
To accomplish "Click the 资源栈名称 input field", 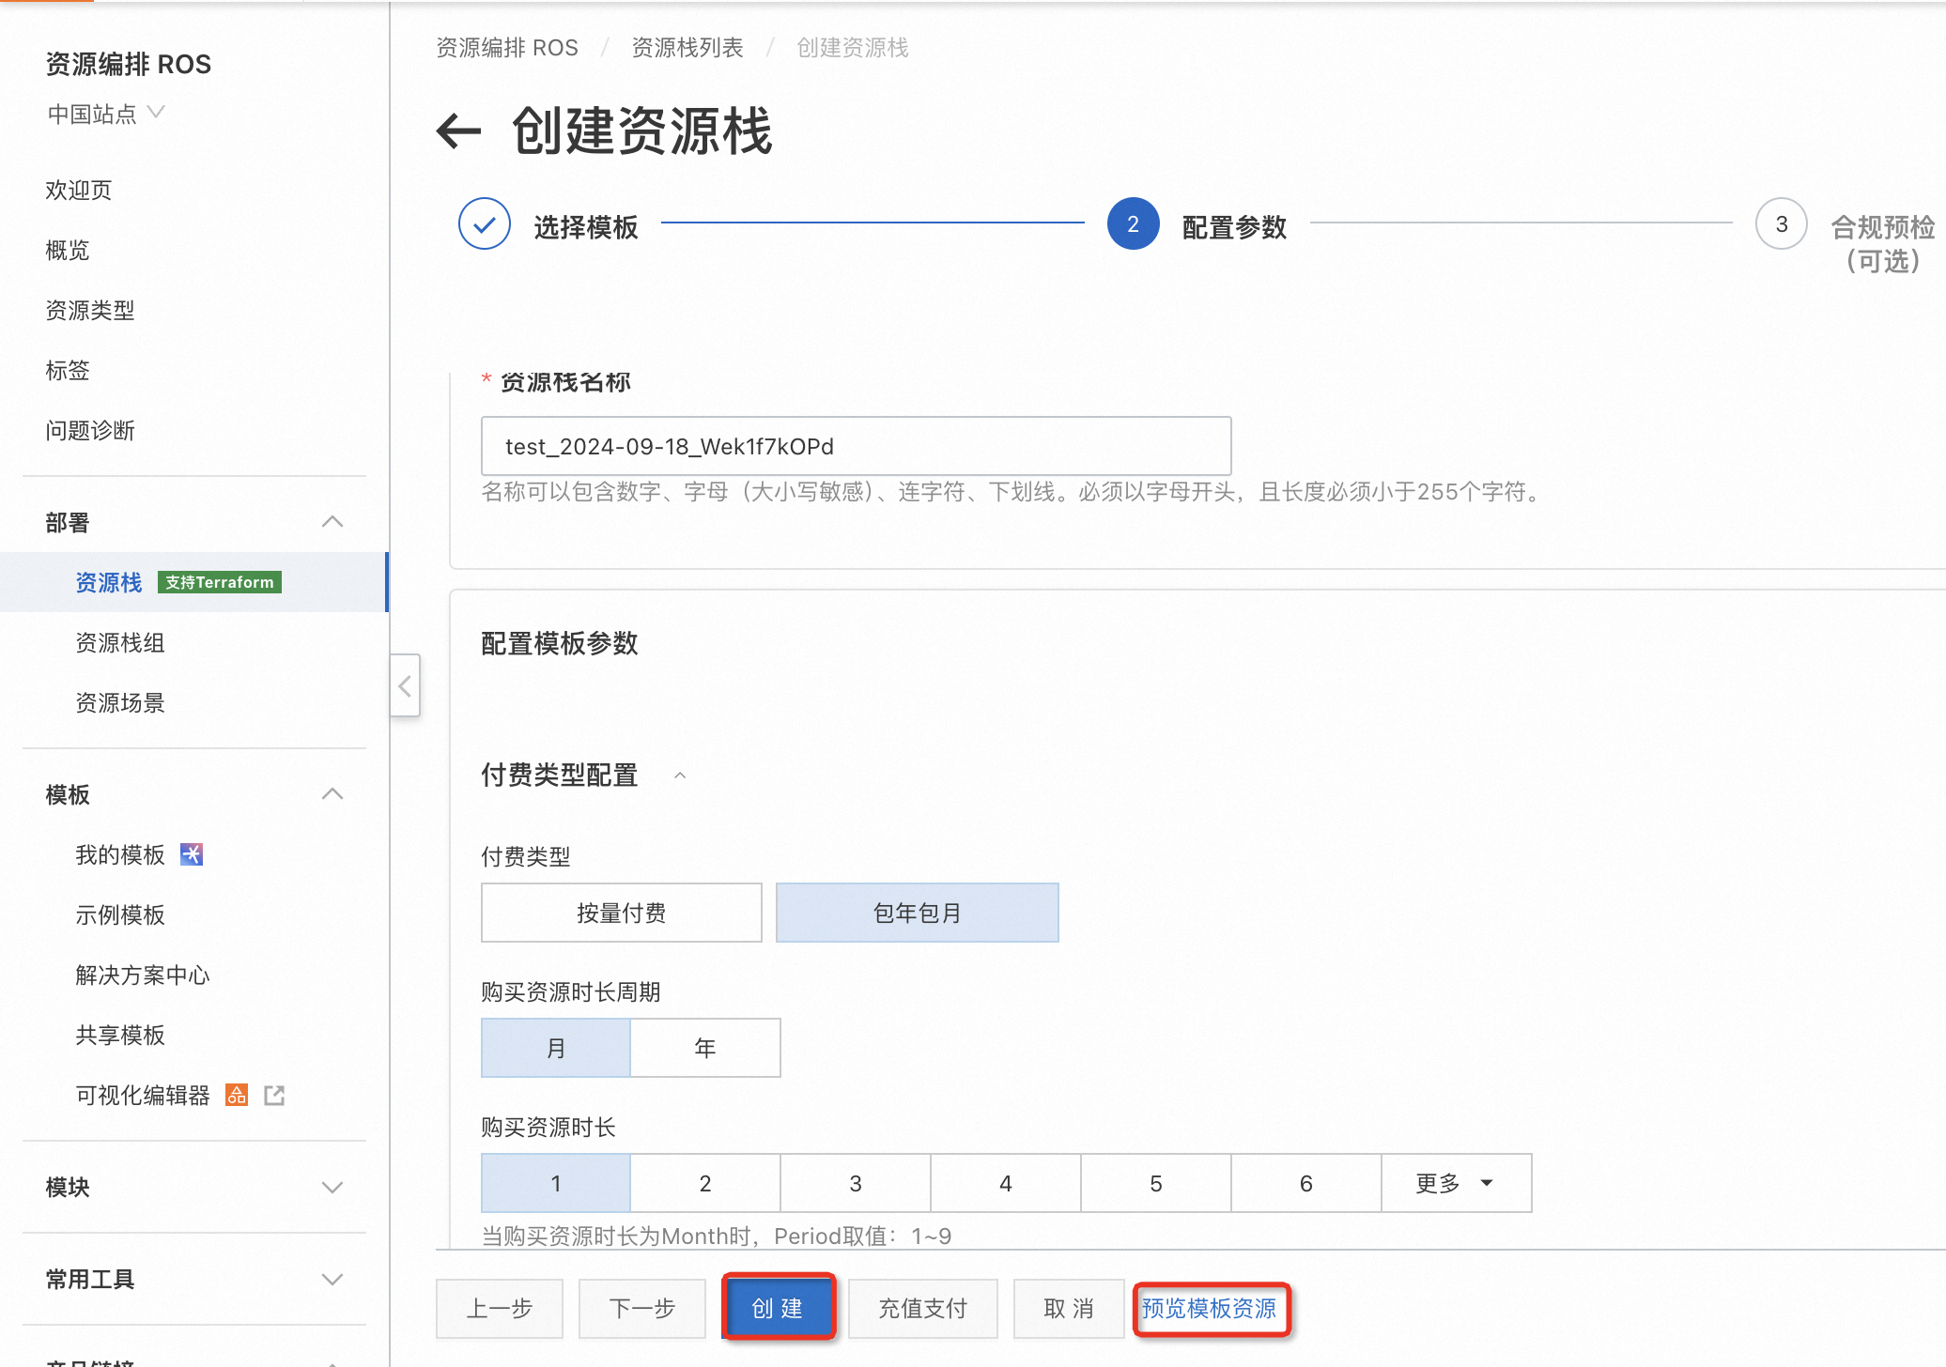I will [x=856, y=446].
